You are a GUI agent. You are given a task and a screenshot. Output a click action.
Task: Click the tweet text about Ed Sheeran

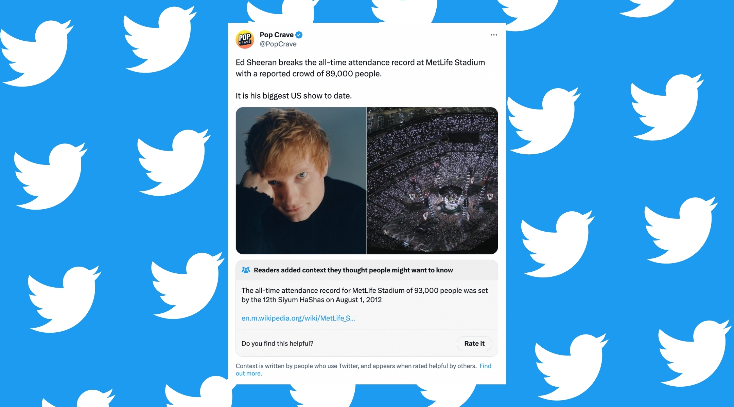pos(360,68)
